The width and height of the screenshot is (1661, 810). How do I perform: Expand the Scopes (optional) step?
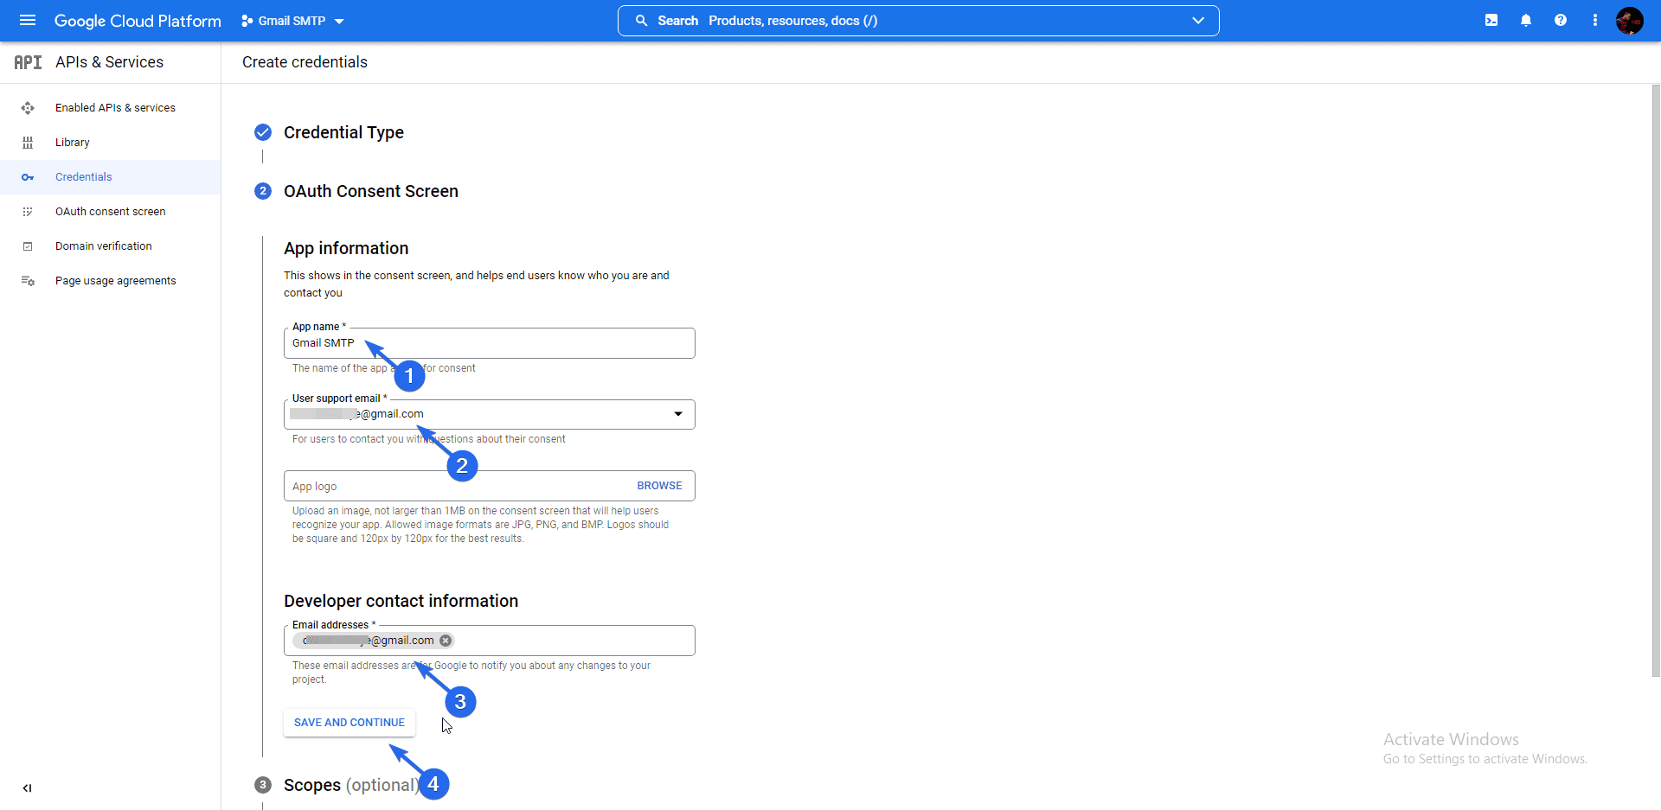[350, 785]
